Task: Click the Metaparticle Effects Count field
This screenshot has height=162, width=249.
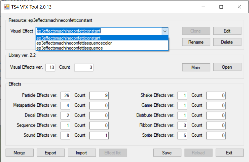Action: point(99,105)
